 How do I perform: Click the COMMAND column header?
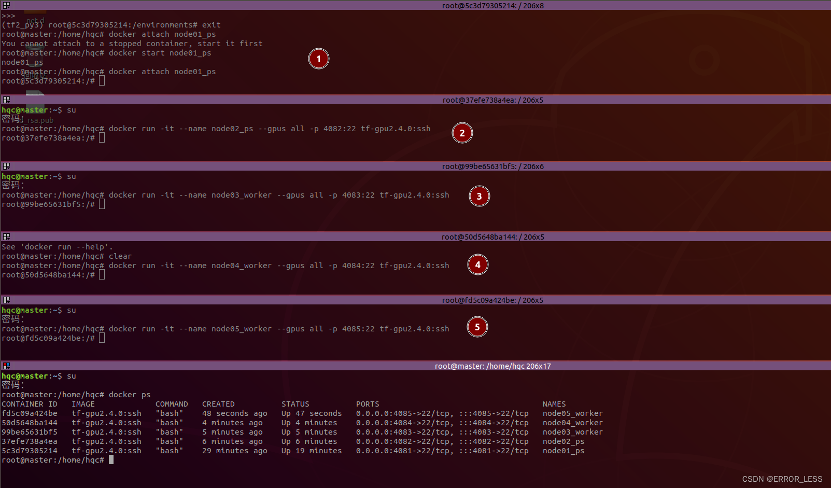[172, 404]
